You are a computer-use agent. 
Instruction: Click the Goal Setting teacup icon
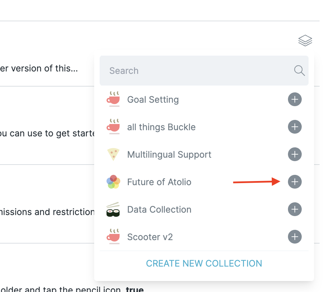(x=113, y=99)
